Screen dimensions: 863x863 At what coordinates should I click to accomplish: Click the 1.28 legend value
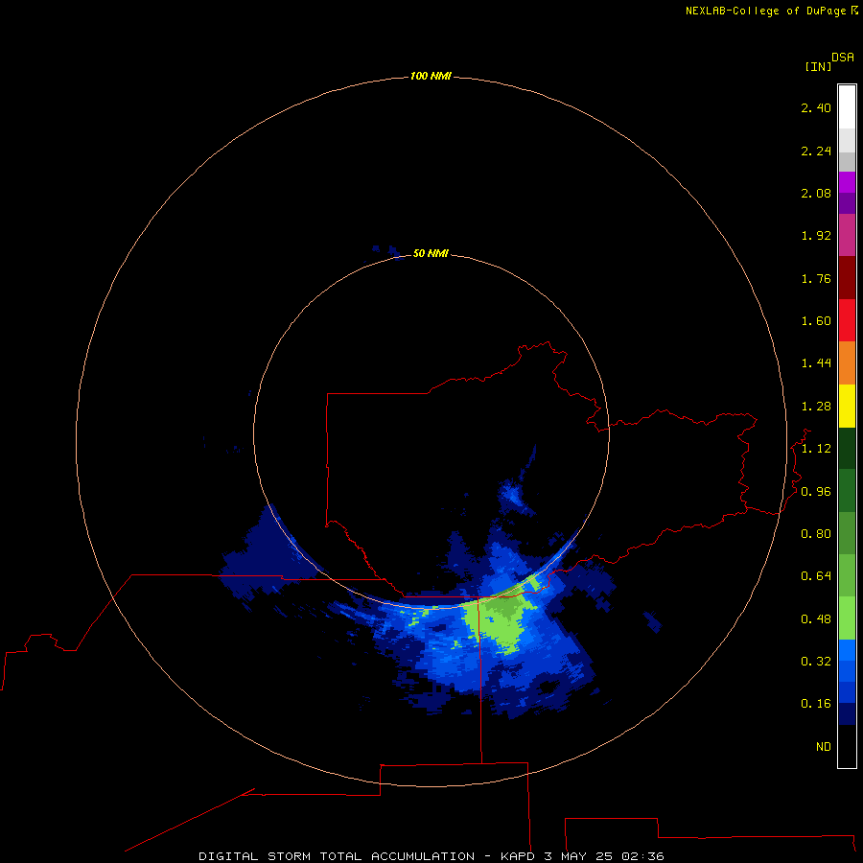pyautogui.click(x=816, y=407)
